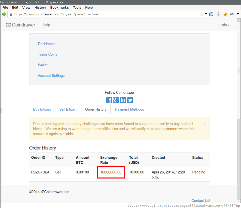Go to the Dashboard link
Viewport: 241px width, 208px height.
coord(47,44)
